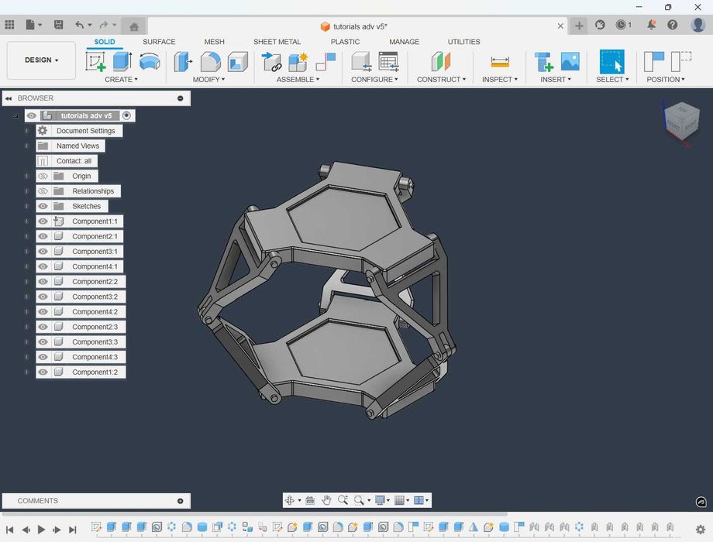Jump to timeline beginning
This screenshot has width=713, height=542.
(9, 530)
